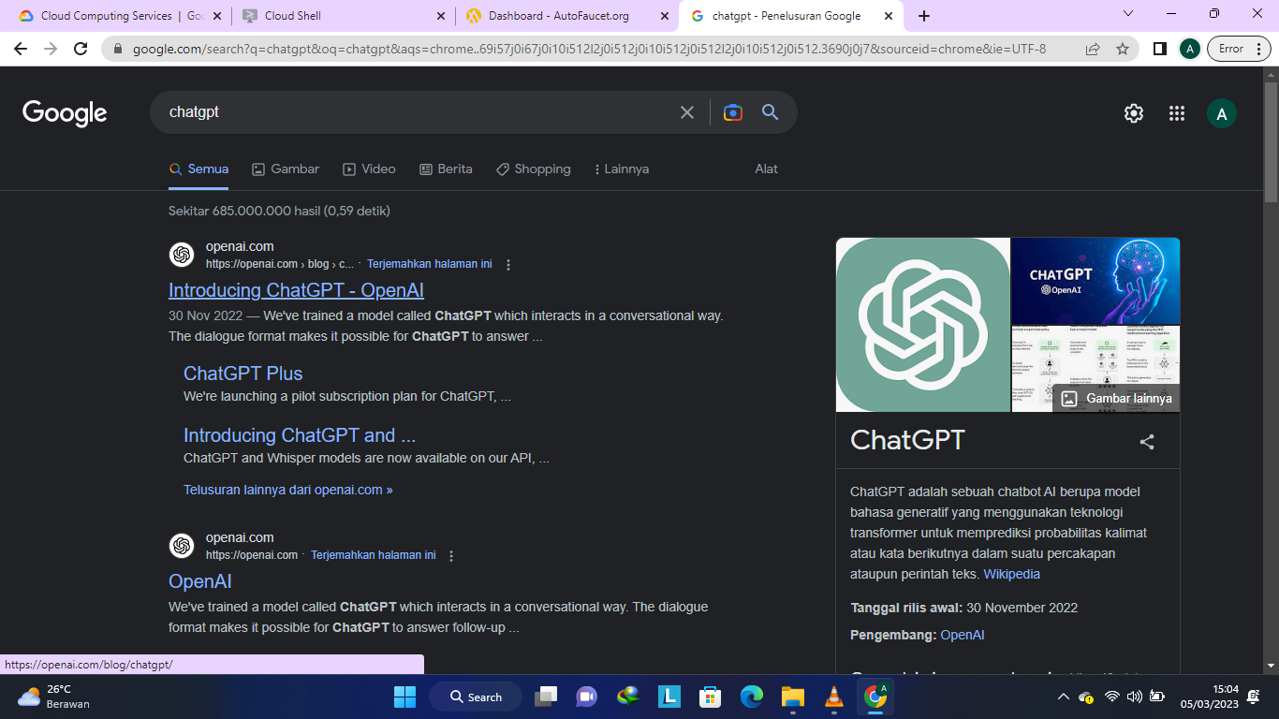The width and height of the screenshot is (1279, 719).
Task: Open Google account avatar on the page
Action: click(x=1221, y=113)
